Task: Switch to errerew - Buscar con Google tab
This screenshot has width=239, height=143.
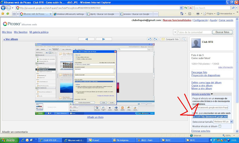Action: pos(136,14)
